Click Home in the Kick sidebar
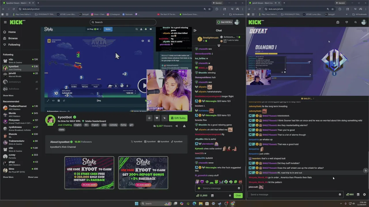369x207 pixels. coord(12,32)
